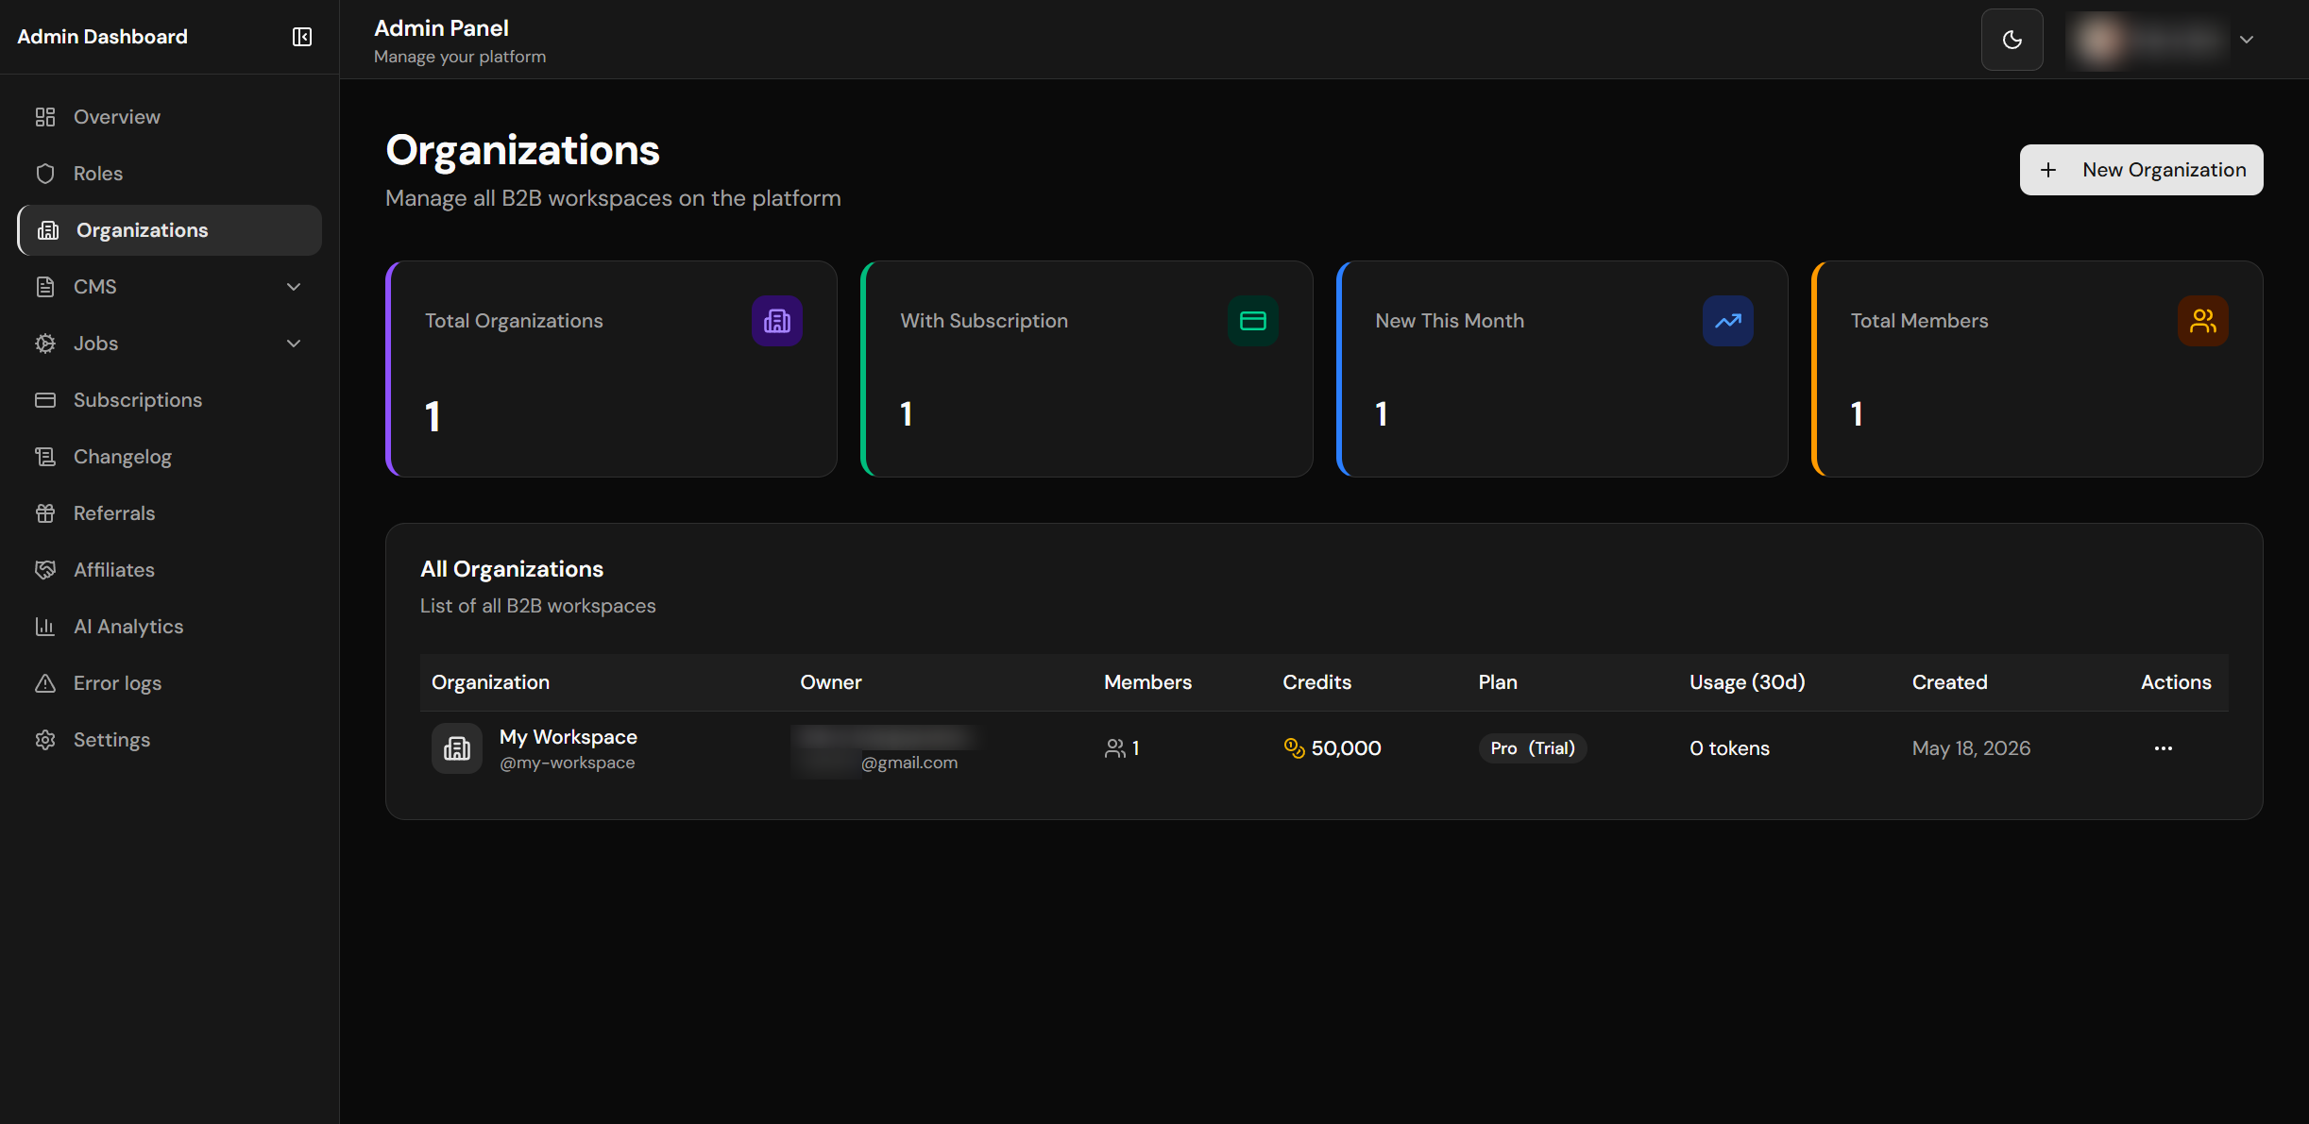Click the gold credits coin icon
Screen dimensions: 2309x1124
click(1294, 748)
